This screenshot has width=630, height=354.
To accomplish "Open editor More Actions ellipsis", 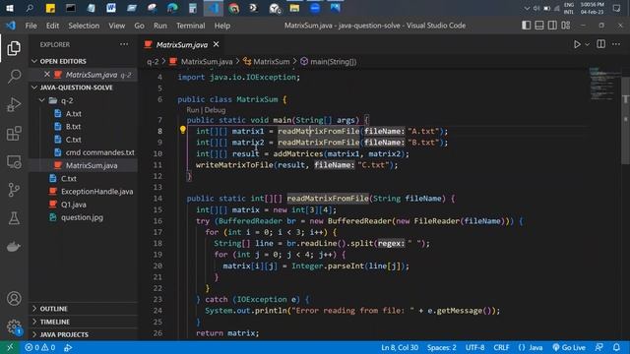I will (616, 44).
